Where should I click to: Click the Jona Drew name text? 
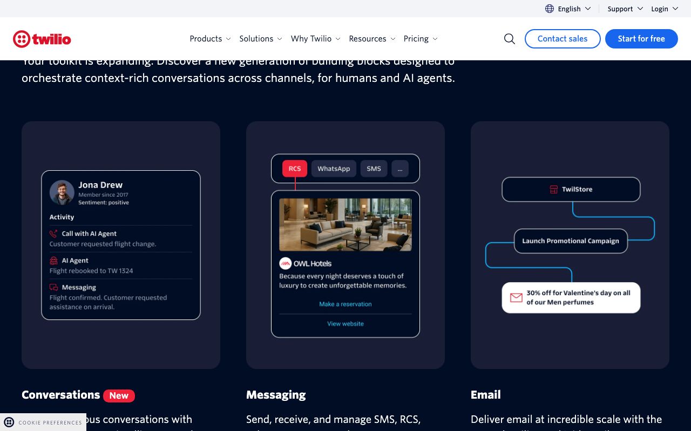[x=100, y=185]
